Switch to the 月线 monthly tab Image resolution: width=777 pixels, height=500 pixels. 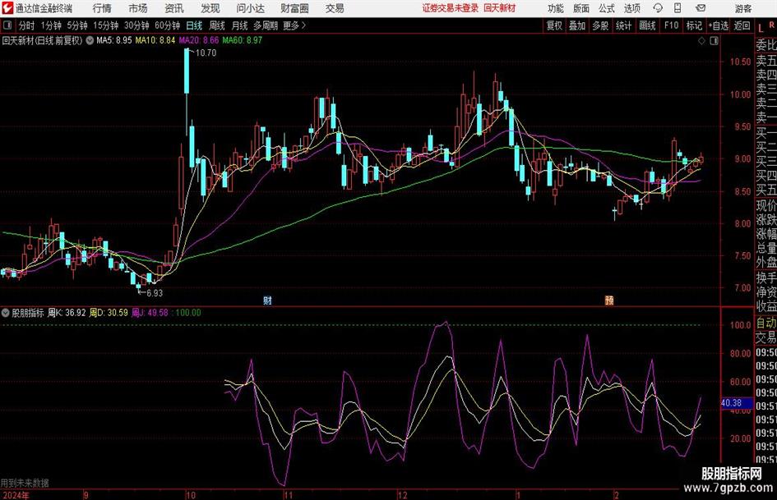point(240,25)
